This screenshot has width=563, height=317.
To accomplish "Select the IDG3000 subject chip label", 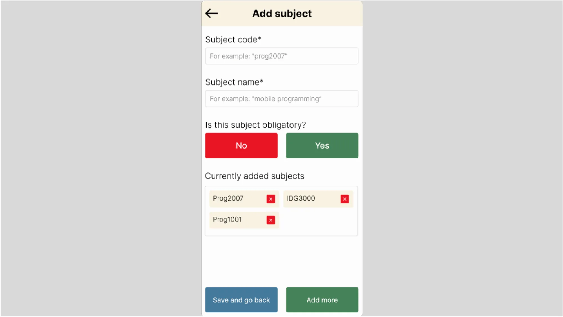I will (x=301, y=198).
